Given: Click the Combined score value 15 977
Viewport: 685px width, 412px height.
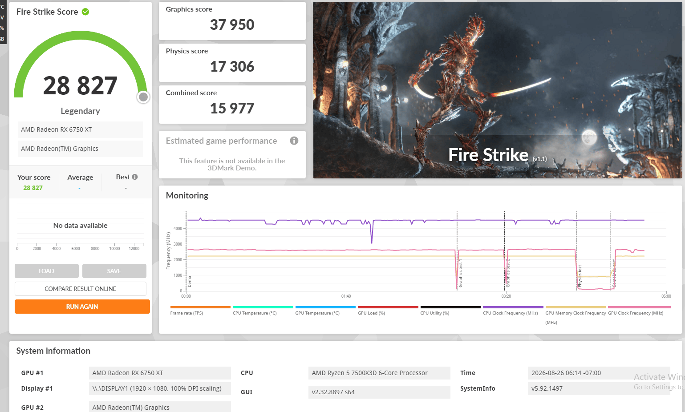Looking at the screenshot, I should 232,109.
